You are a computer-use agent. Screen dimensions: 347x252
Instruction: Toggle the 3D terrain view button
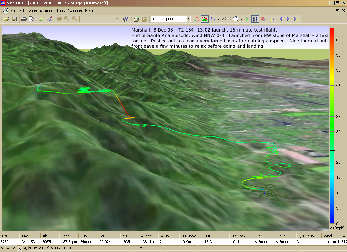(205, 19)
